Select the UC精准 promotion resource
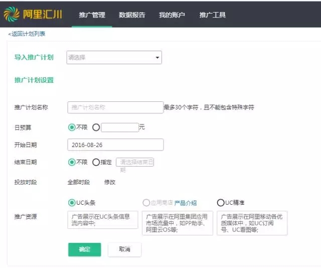Viewport: 321px width, 268px height. pyautogui.click(x=220, y=203)
